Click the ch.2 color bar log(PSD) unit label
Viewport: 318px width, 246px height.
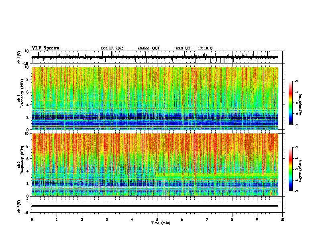tap(301, 171)
